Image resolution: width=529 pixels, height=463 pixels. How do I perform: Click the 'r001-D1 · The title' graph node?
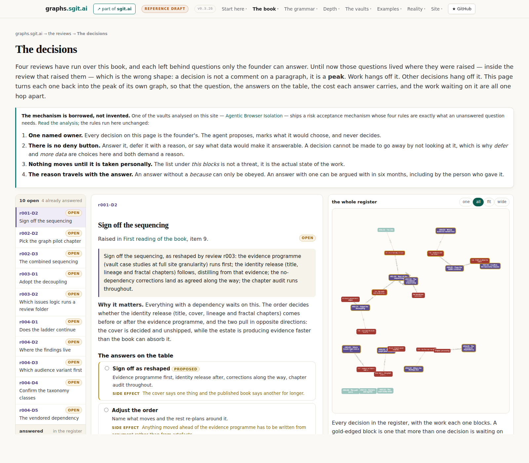pyautogui.click(x=386, y=230)
